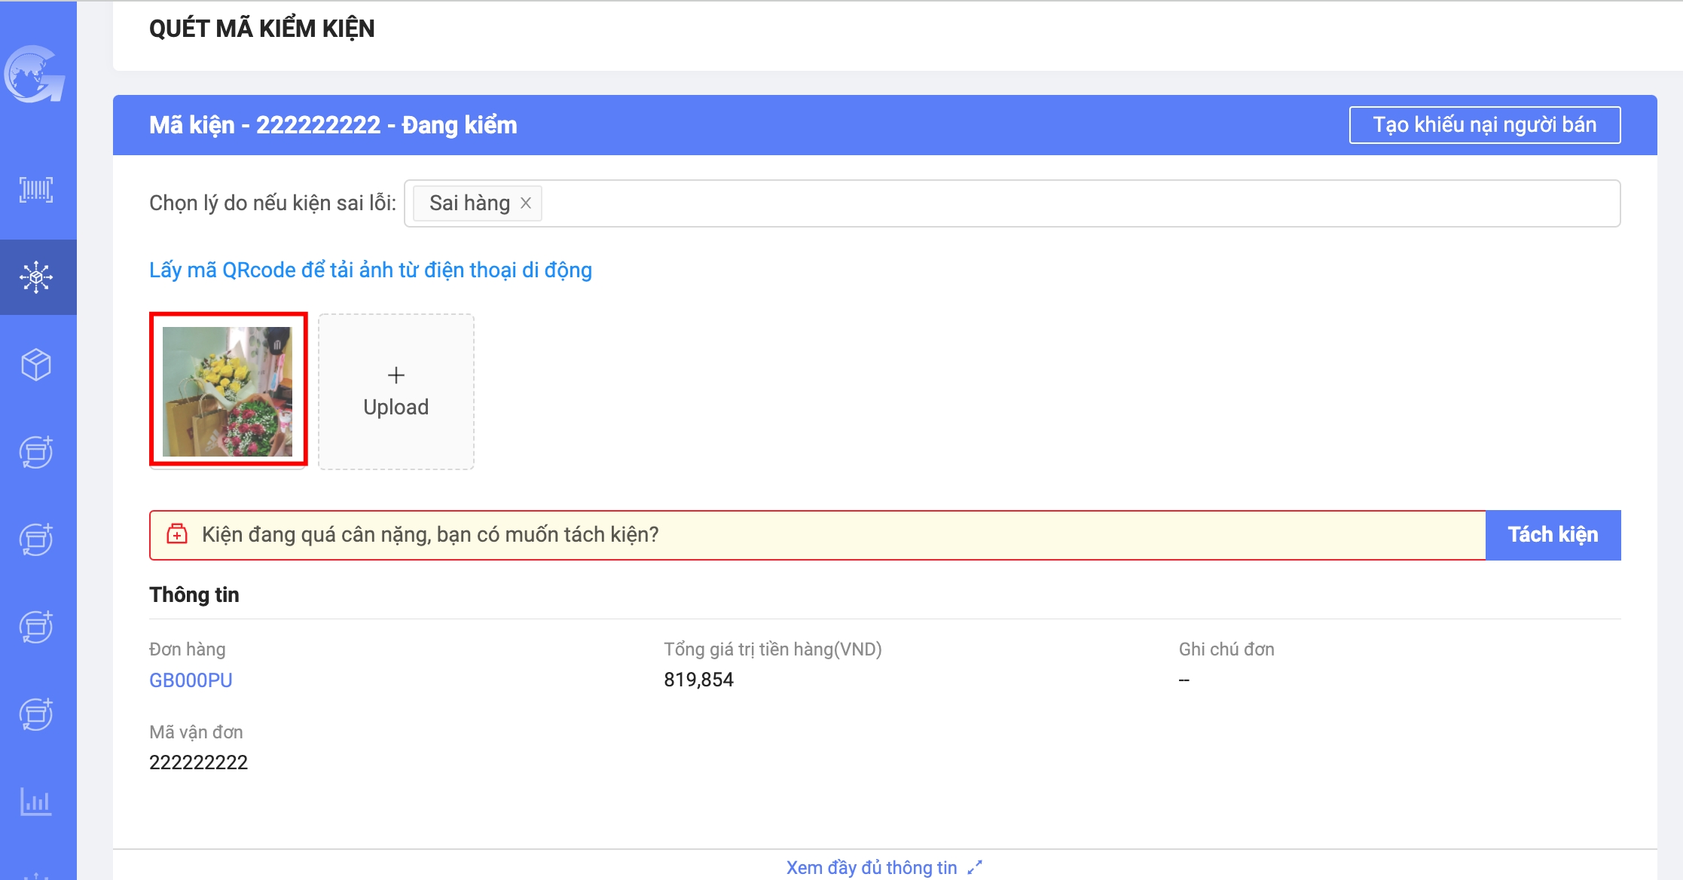Click the box-refresh icon directly above the chart icon

point(36,714)
